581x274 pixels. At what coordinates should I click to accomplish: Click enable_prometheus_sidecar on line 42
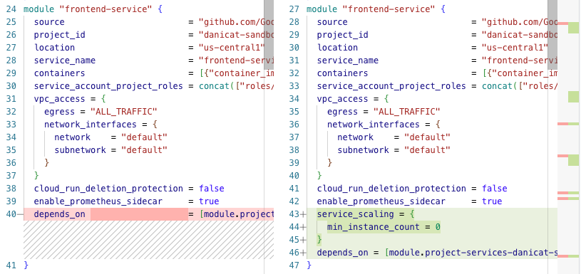381,201
